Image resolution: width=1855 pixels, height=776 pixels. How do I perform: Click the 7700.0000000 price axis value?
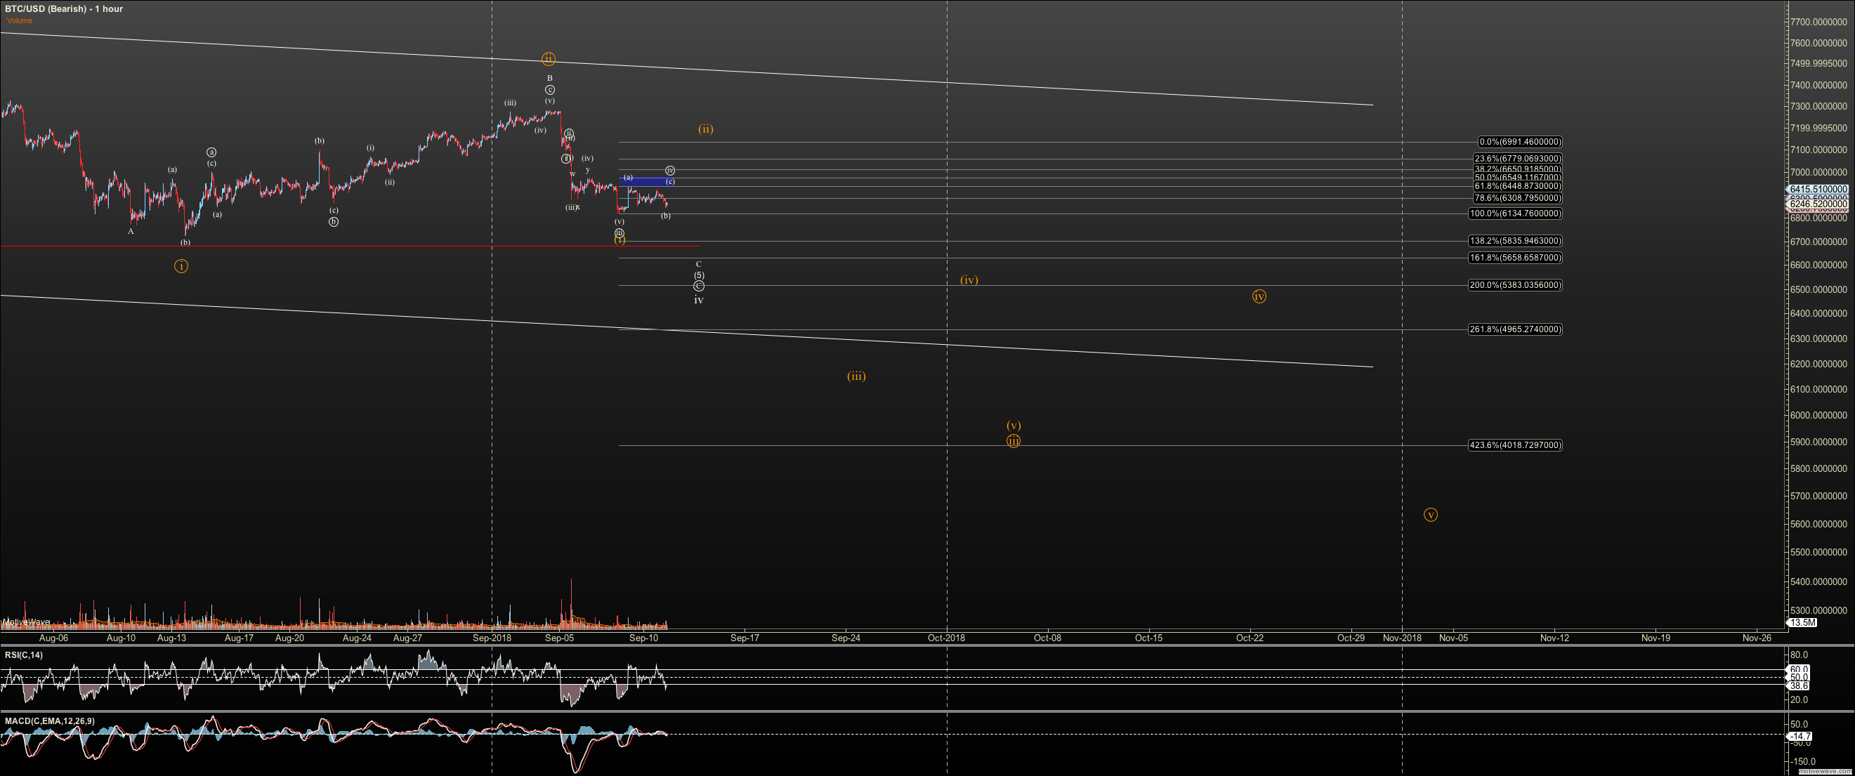[1818, 22]
